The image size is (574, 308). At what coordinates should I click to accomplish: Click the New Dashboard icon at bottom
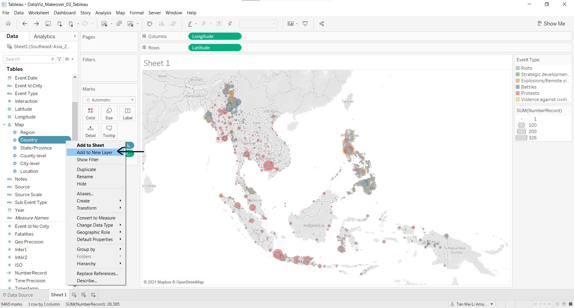coord(84,295)
